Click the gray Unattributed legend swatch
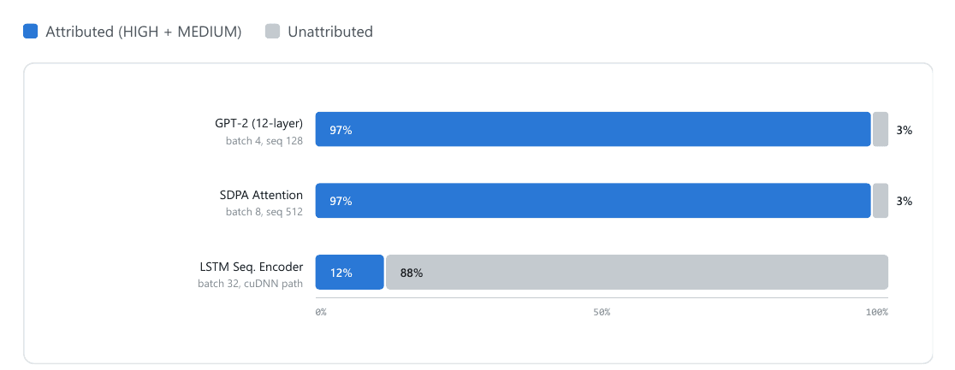 tap(272, 31)
